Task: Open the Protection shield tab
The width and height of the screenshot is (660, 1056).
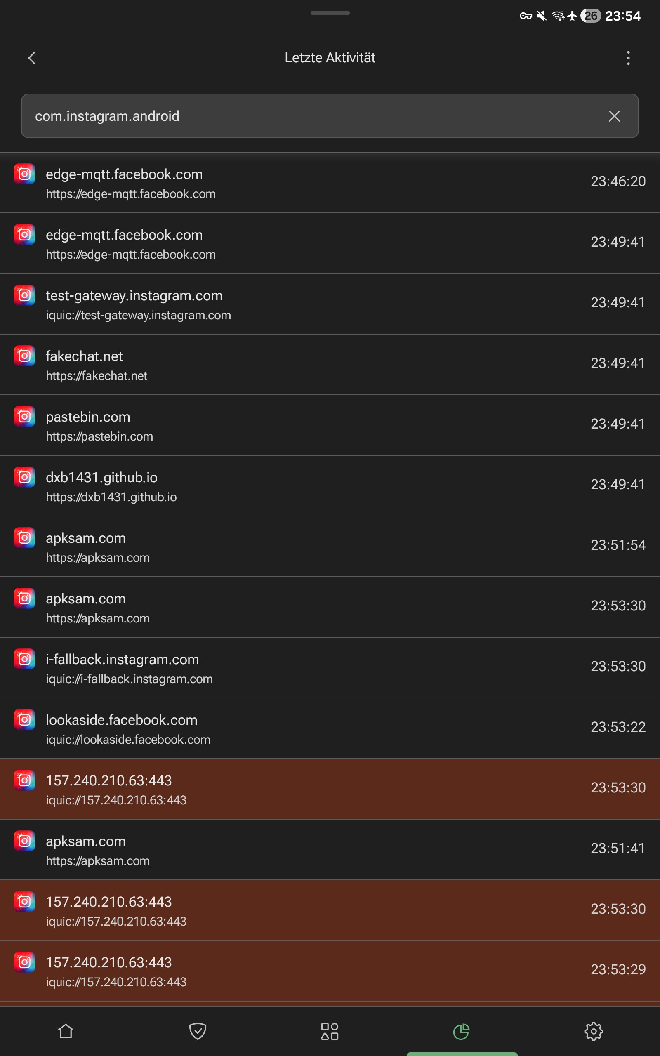Action: point(198,1032)
